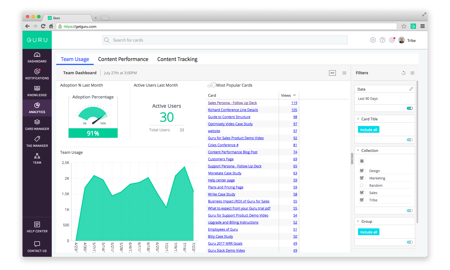Collapse the Collection filter section
450x270 pixels.
(358, 150)
